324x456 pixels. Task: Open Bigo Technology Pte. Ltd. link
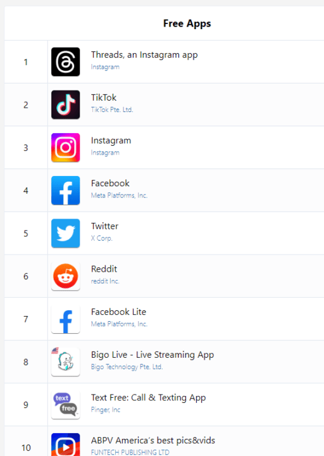127,367
